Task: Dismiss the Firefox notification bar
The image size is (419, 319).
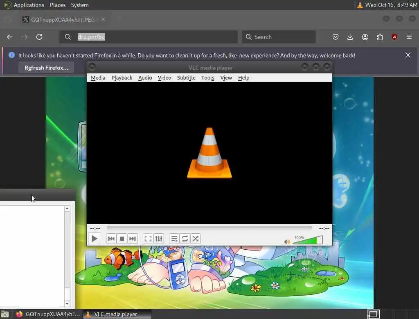Action: coord(408,55)
